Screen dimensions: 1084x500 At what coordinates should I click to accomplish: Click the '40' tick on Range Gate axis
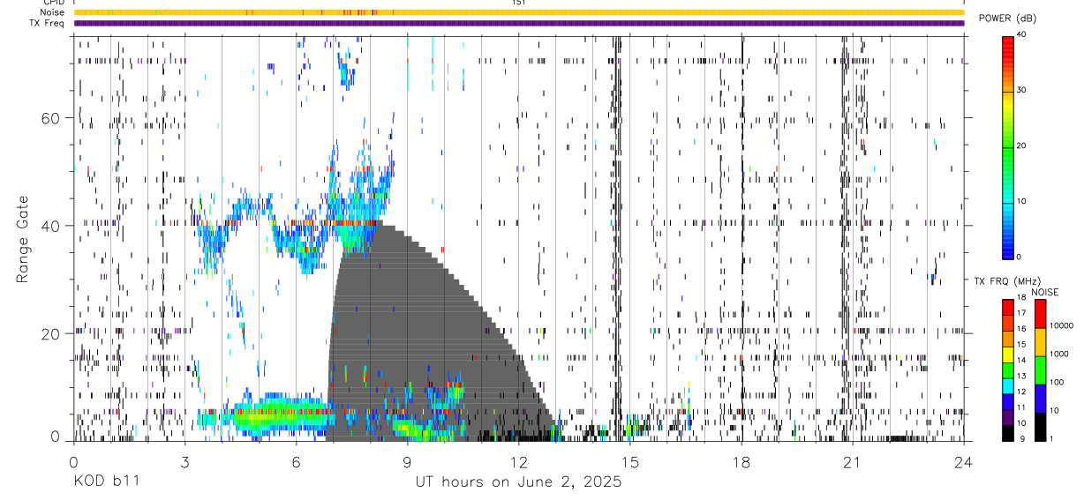click(50, 225)
